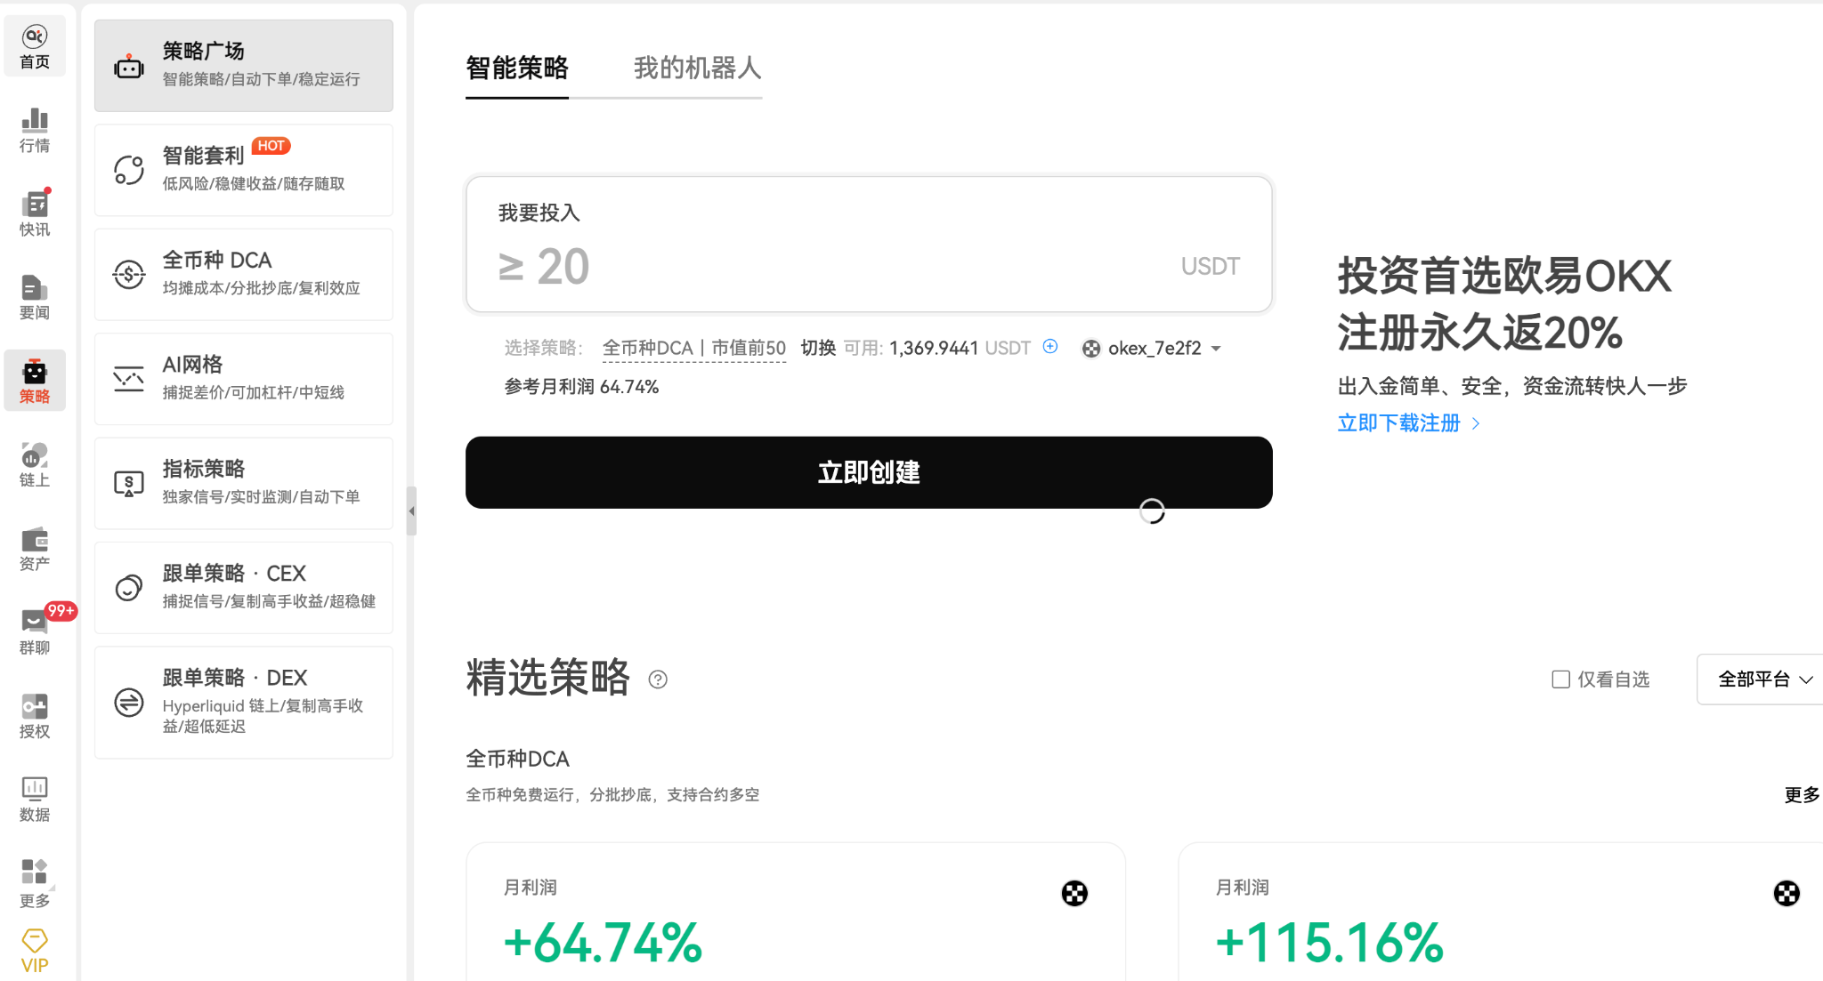The image size is (1823, 981).
Task: Open the 数据 data icon
Action: tap(35, 799)
